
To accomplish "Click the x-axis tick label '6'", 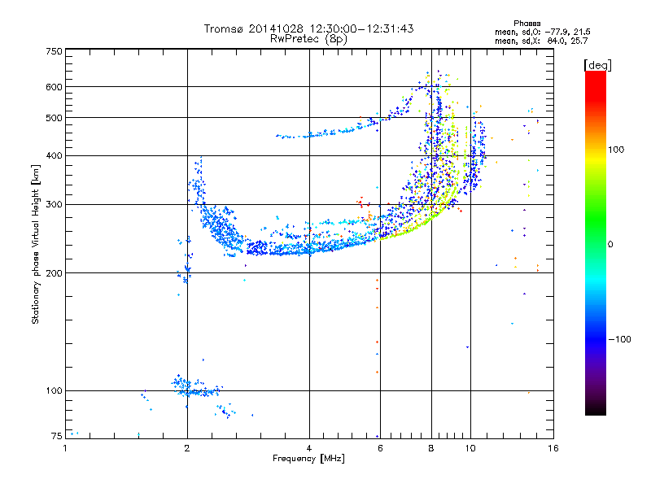I will click(x=380, y=448).
